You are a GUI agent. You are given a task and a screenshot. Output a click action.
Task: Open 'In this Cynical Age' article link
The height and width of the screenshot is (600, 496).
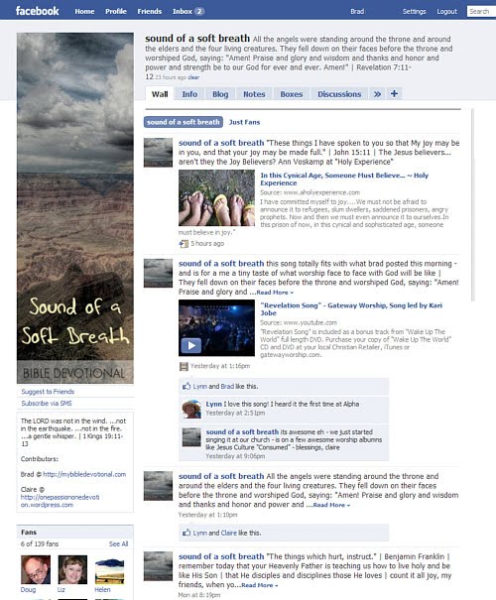[344, 180]
